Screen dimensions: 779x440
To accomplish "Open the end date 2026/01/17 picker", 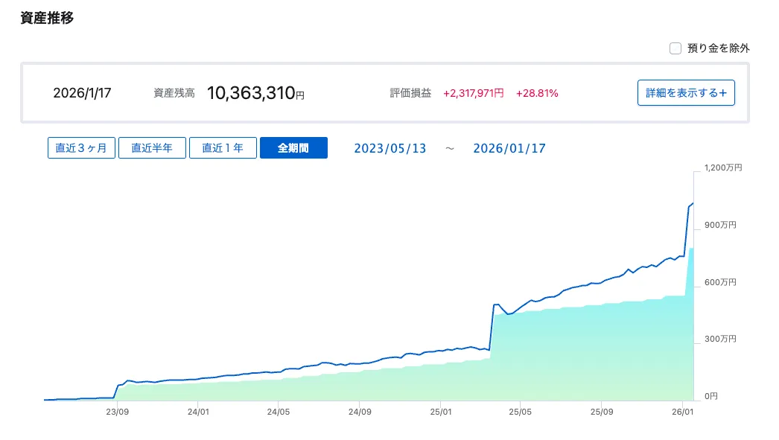I will [x=509, y=148].
